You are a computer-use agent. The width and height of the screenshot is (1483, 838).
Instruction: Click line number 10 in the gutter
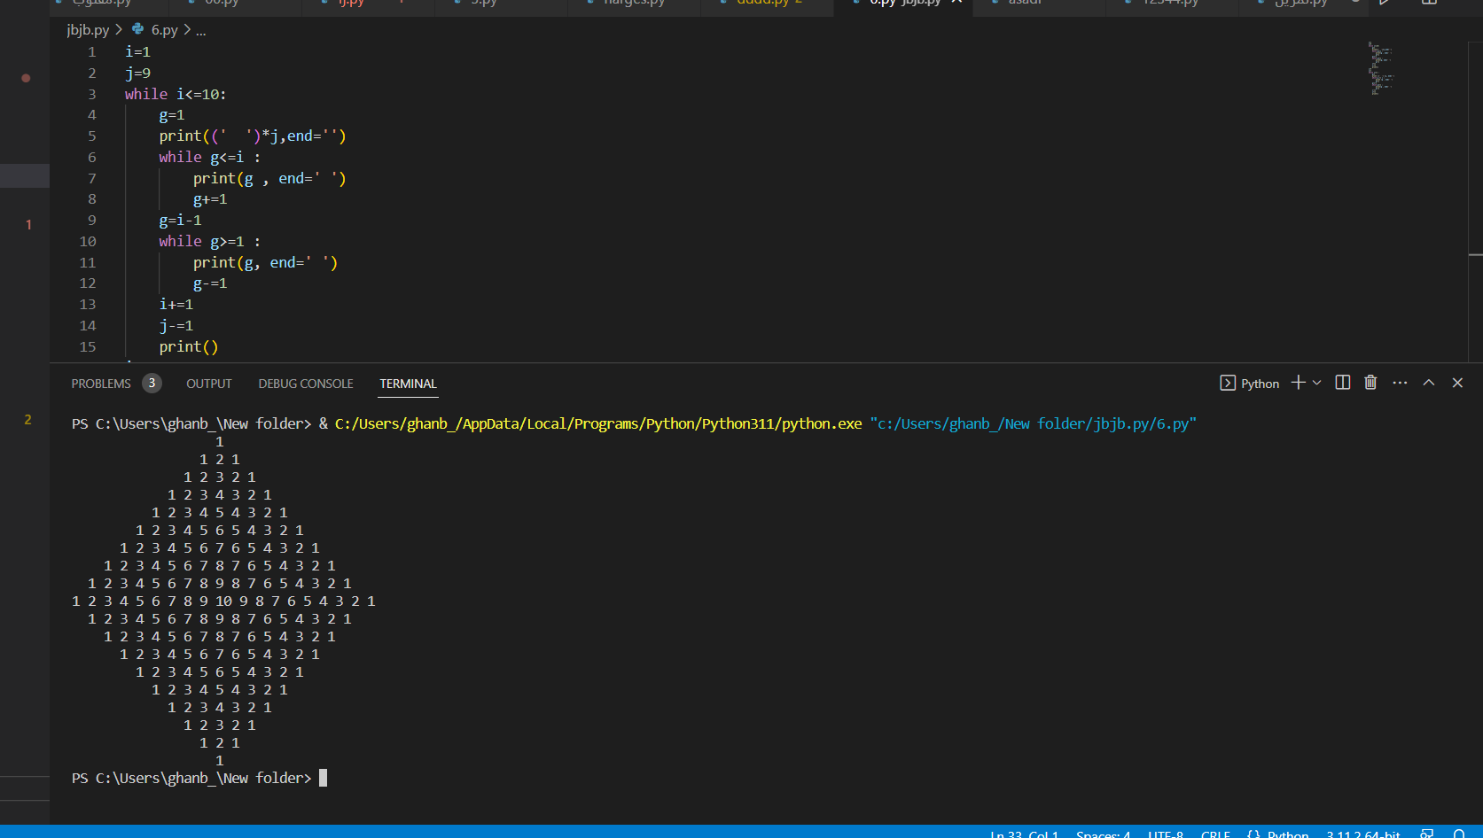88,242
